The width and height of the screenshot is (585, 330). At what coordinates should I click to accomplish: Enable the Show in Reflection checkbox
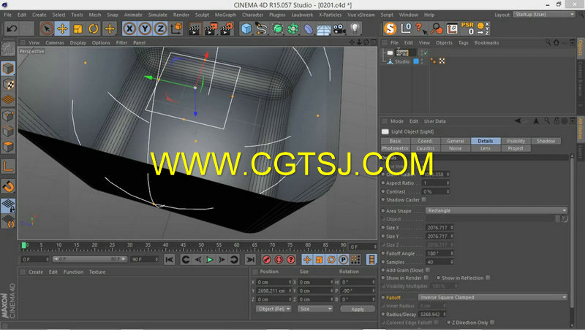pos(488,278)
